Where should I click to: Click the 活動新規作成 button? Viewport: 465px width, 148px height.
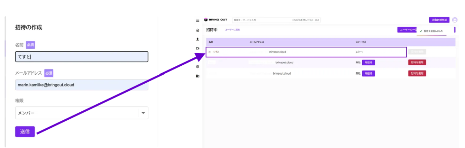[x=439, y=20]
